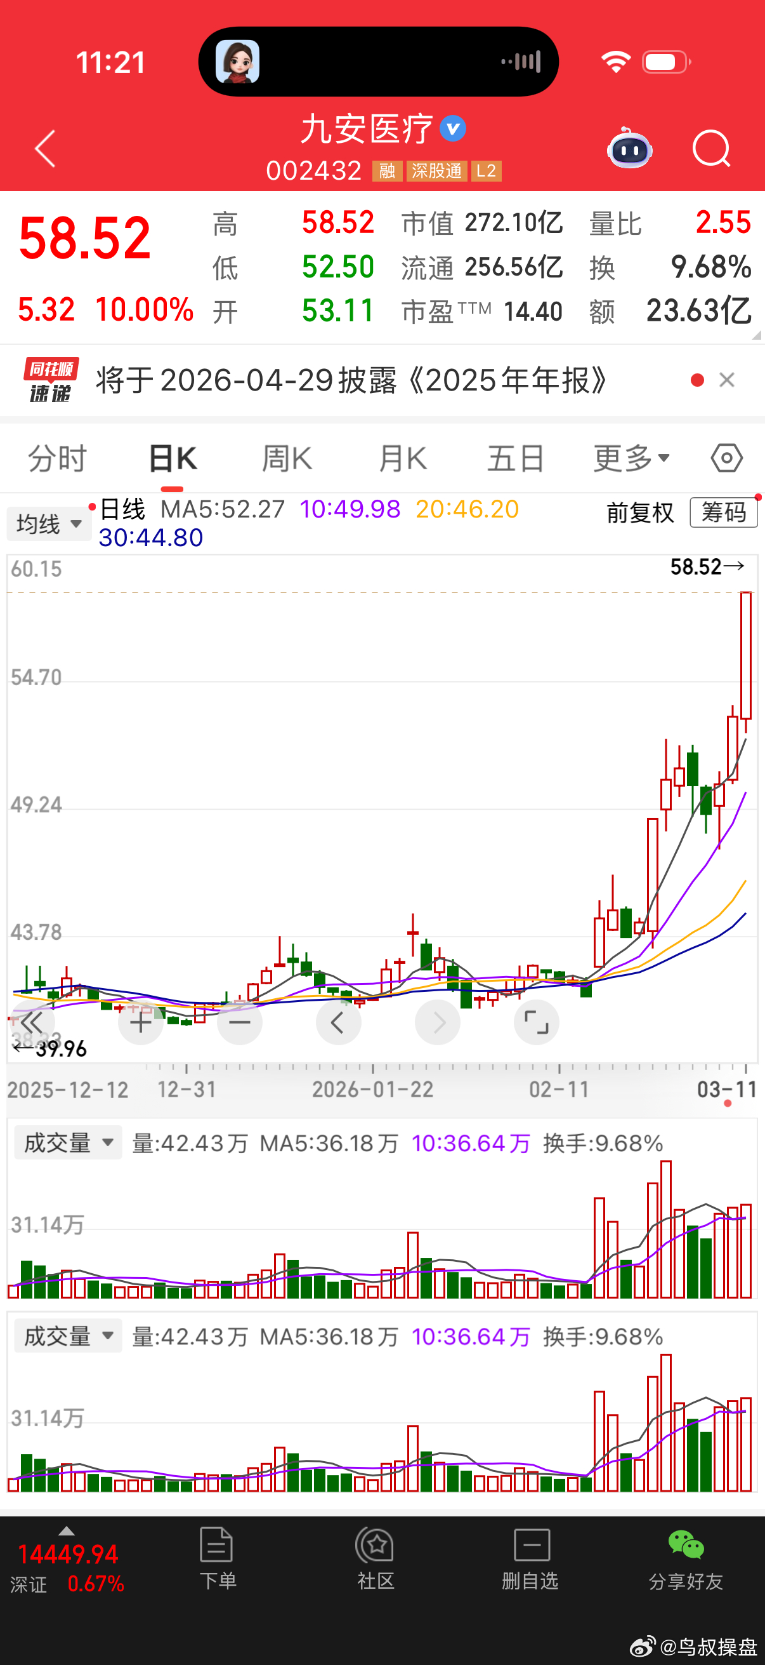The width and height of the screenshot is (765, 1665).
Task: Expand the 深证 index bar arrow
Action: pos(66,1530)
